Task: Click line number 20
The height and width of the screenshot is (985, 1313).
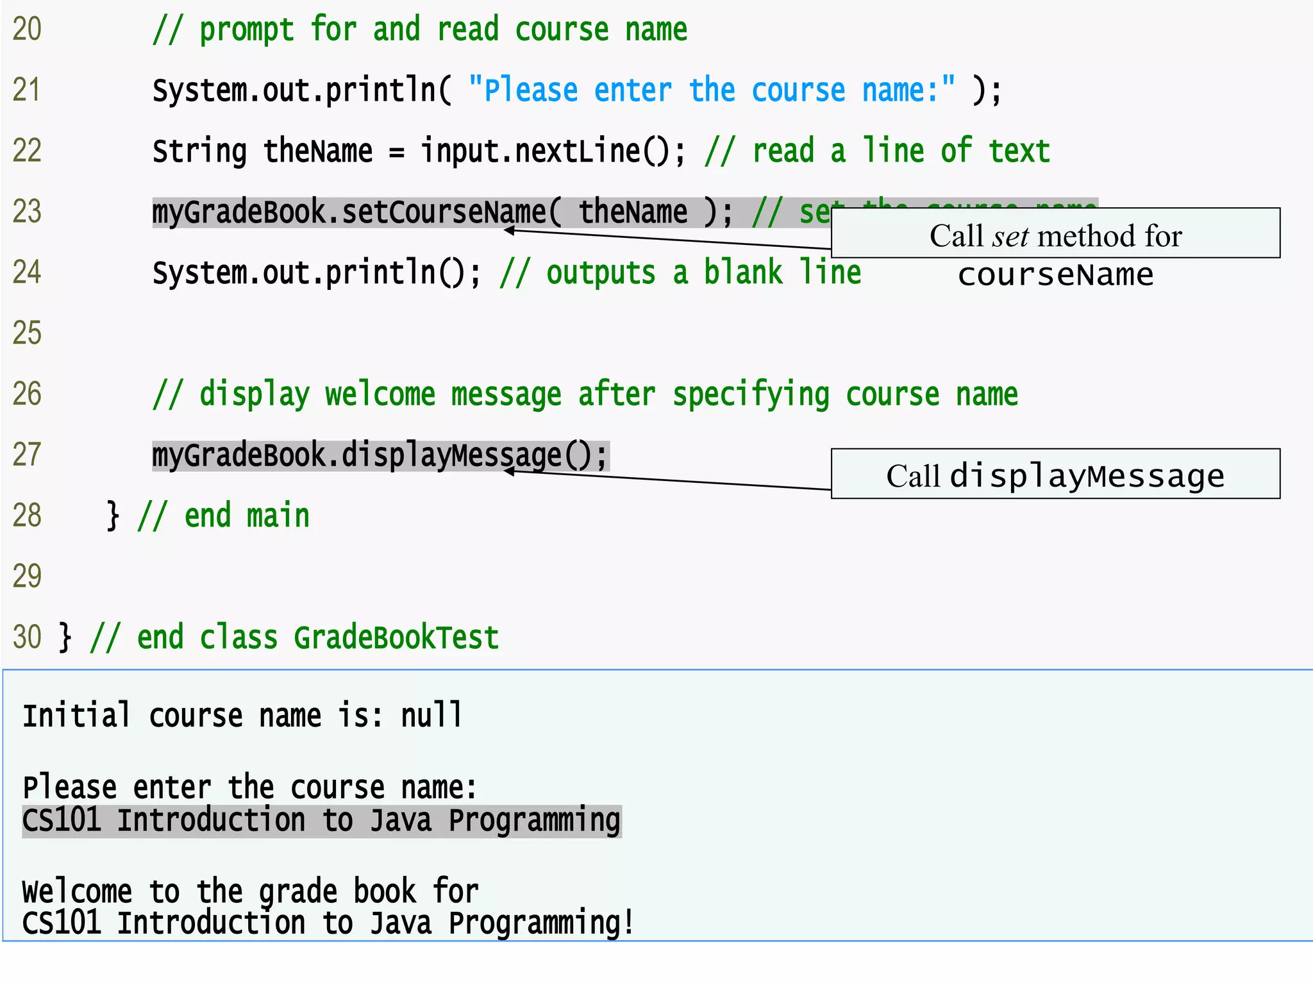Action: pyautogui.click(x=27, y=29)
